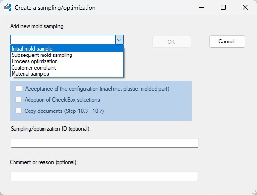The height and width of the screenshot is (195, 257).
Task: Click the greyed OK button
Action: (x=171, y=42)
